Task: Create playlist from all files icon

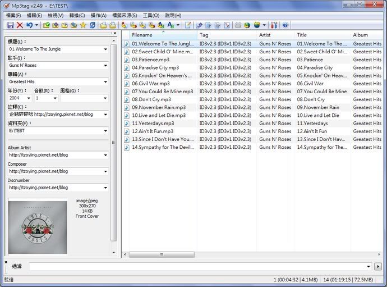Action: click(103, 25)
